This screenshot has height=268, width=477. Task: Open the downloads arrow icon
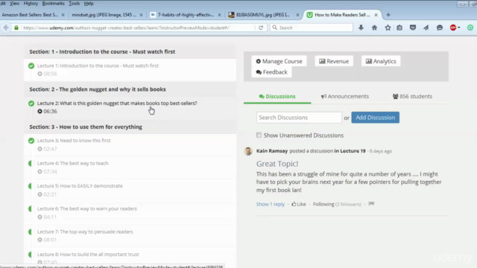point(361,28)
